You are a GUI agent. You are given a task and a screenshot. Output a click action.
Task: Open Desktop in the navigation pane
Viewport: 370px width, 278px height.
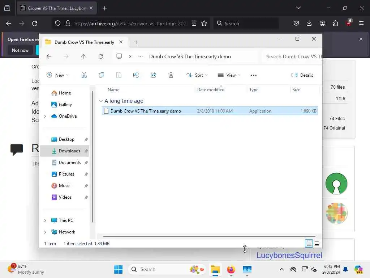(x=66, y=139)
